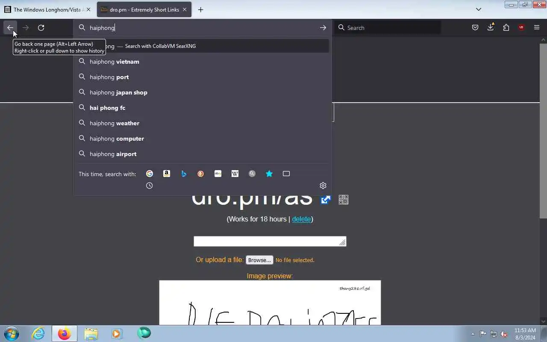The image size is (547, 342).
Task: Click Firefox icon in taskbar
Action: [x=65, y=333]
